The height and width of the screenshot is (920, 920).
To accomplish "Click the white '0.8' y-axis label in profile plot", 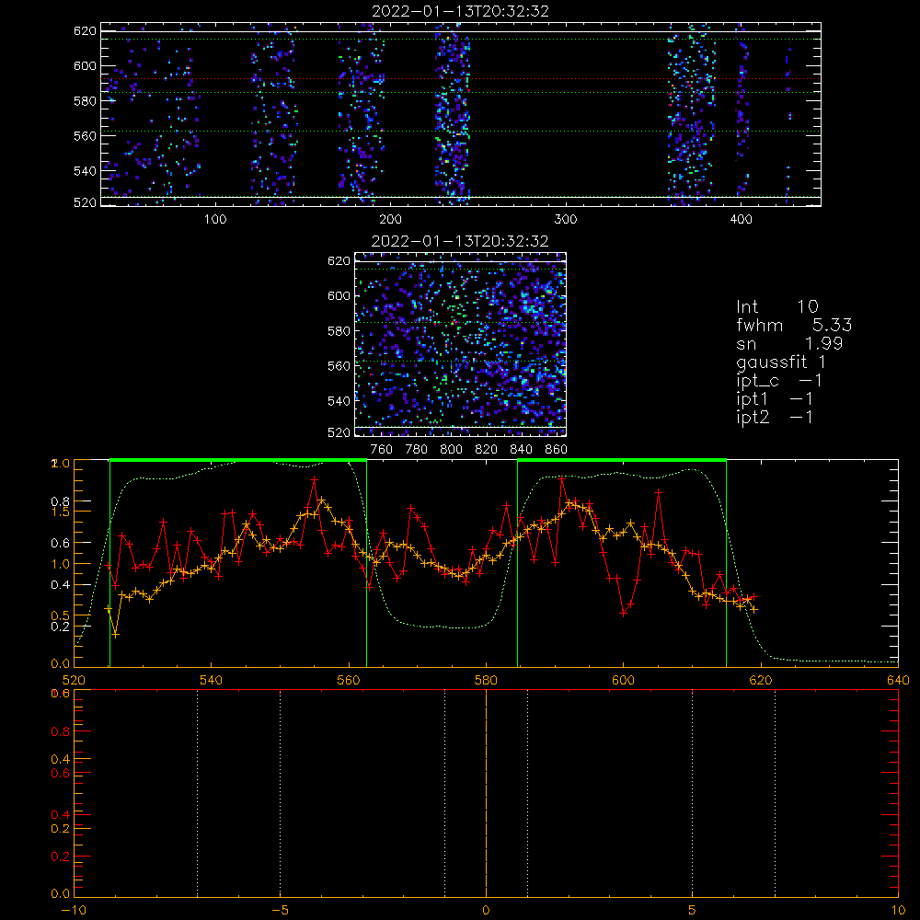I will tap(61, 501).
